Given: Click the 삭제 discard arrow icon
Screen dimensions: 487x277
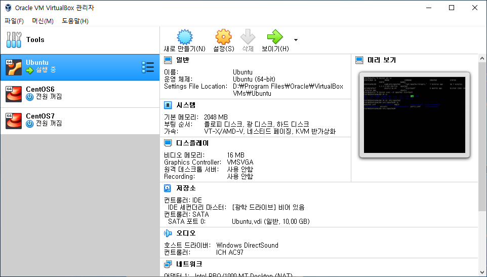Looking at the screenshot, I should click(248, 37).
